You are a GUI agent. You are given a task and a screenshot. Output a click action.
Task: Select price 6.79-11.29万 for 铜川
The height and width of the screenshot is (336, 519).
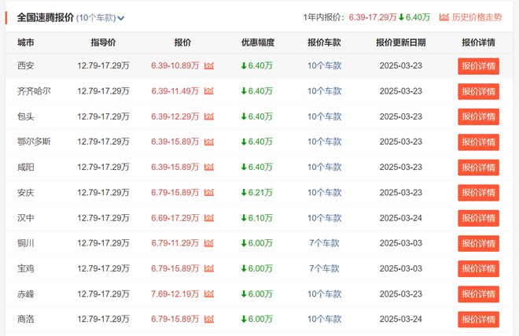point(175,243)
